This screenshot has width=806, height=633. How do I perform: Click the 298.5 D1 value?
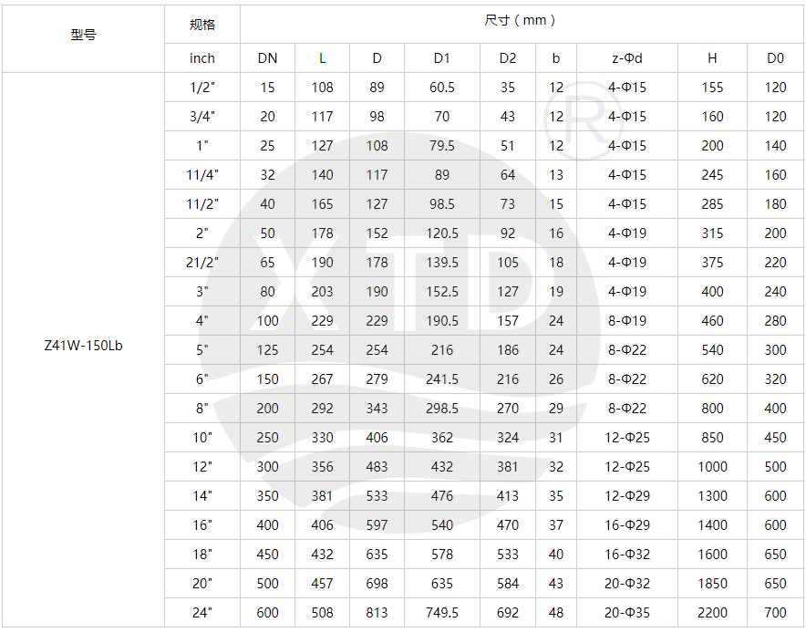pyautogui.click(x=442, y=409)
